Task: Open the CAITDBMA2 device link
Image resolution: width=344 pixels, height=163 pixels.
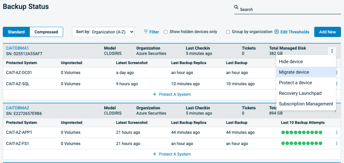Action: coord(18,108)
